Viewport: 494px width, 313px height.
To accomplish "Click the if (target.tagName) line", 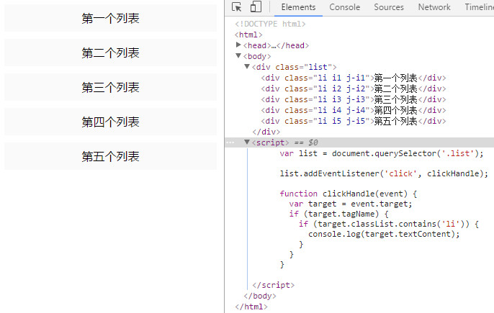I will pyautogui.click(x=339, y=214).
